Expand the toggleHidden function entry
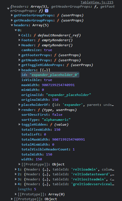This screenshot has width=122, height=201. pyautogui.click(x=19, y=124)
